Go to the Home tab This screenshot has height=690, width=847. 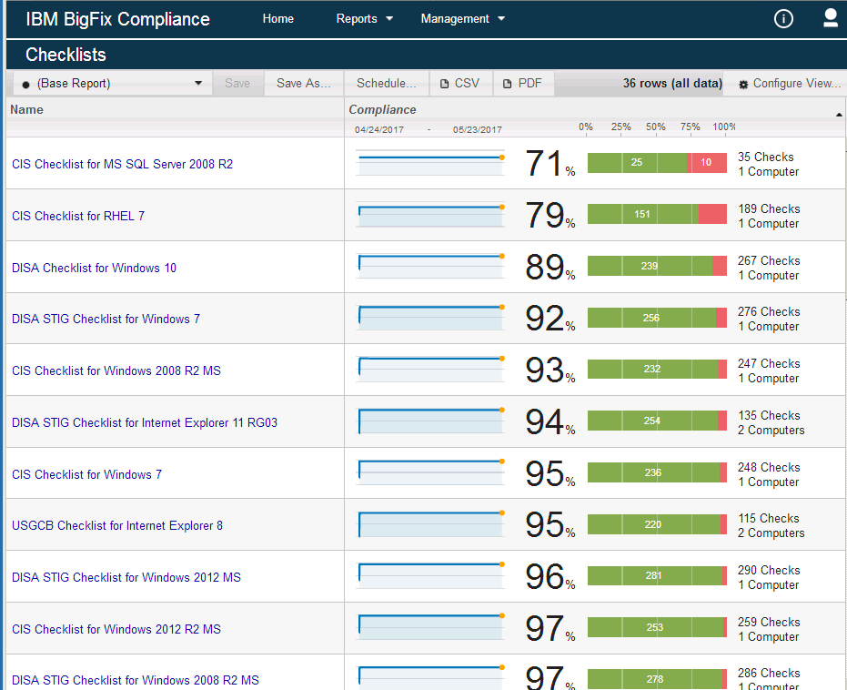click(x=277, y=19)
